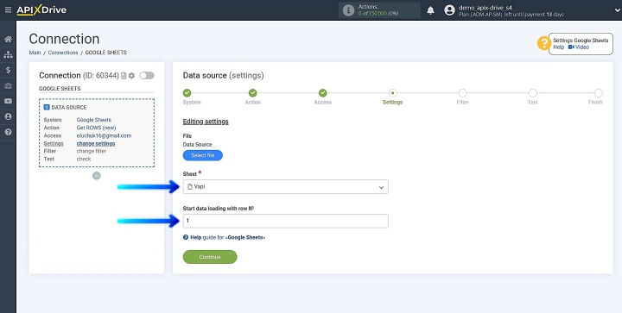
Task: Click the Access step circle
Action: click(x=323, y=93)
